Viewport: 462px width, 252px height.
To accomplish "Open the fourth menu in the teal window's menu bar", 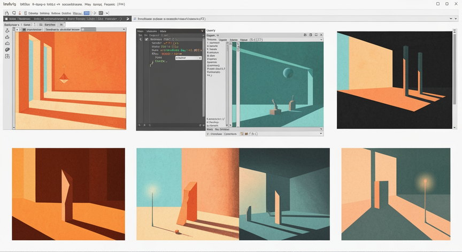I will click(x=244, y=40).
